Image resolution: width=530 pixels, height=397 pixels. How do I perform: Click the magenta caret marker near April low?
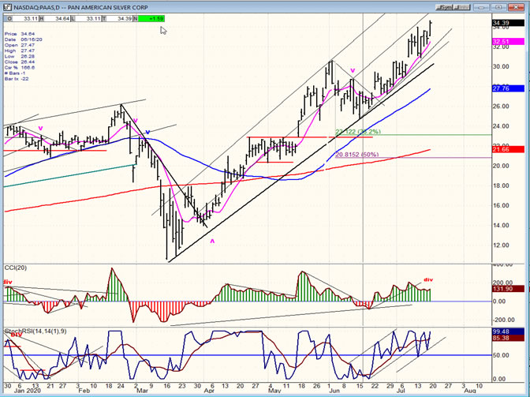[x=212, y=242]
